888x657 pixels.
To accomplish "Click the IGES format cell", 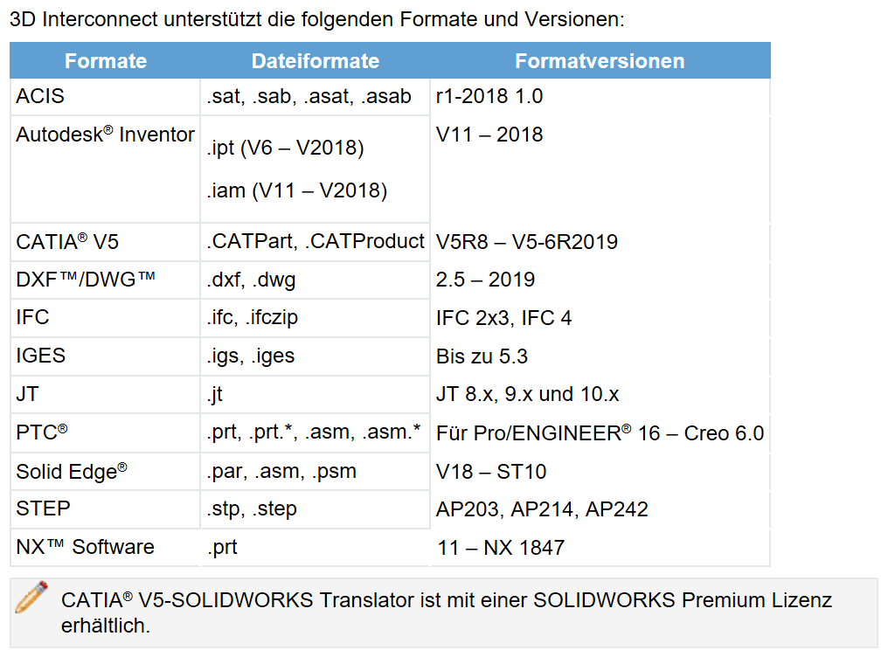I will pos(106,356).
